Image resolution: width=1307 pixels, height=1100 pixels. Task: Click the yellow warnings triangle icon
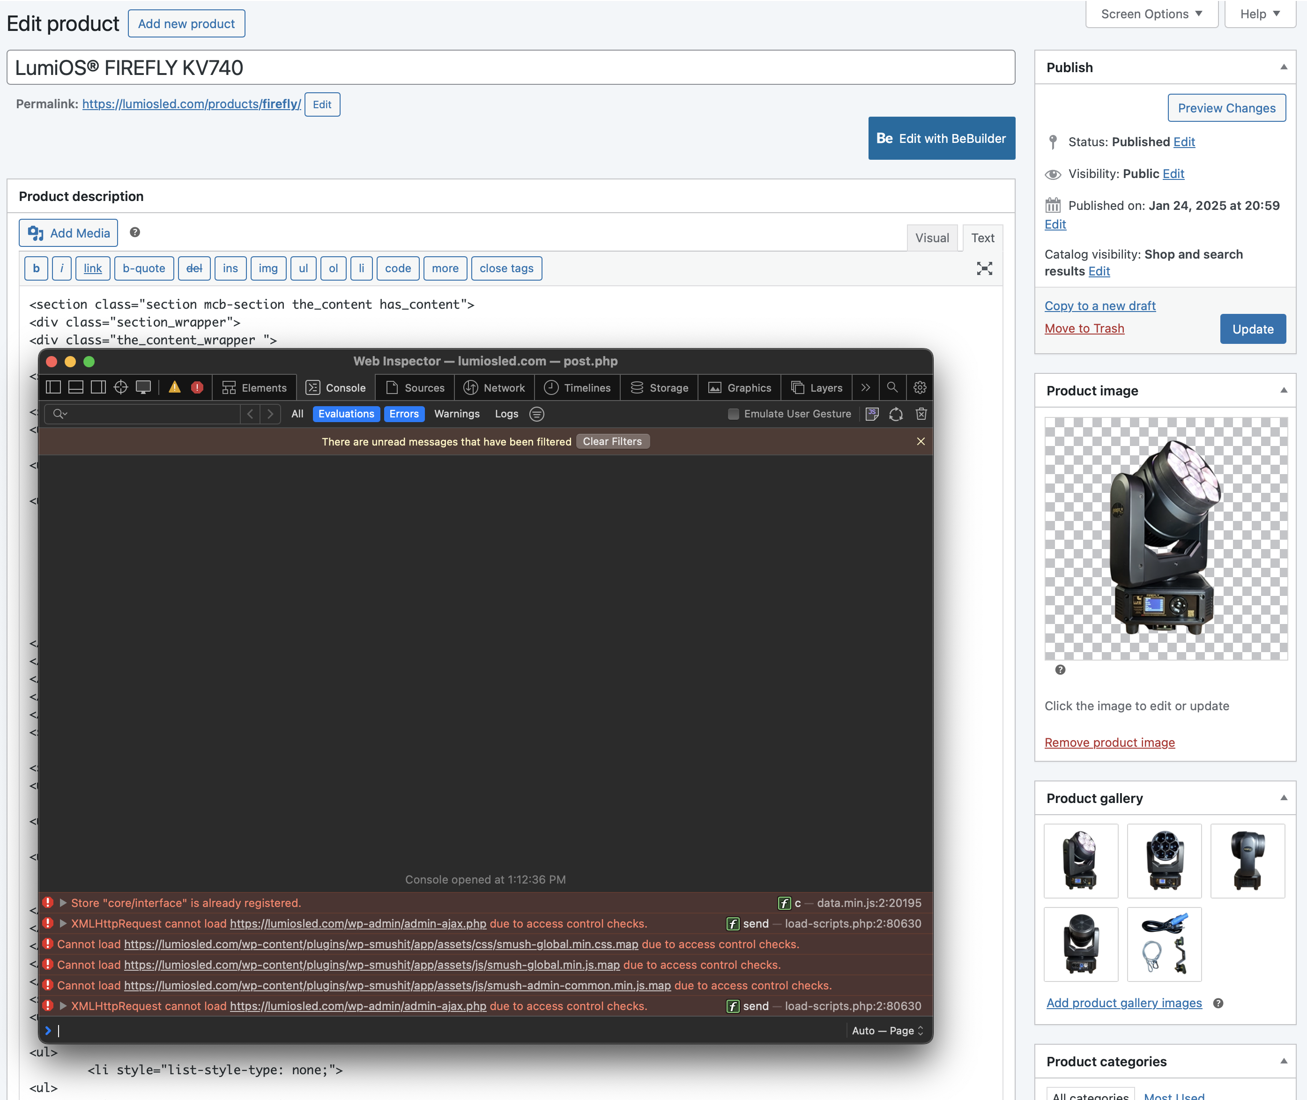click(175, 387)
